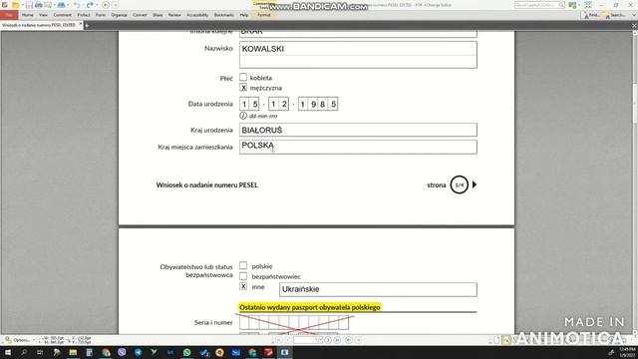Screen dimensions: 638x359
Task: Open the folder icon in quick access toolbar
Action: (x=16, y=5)
